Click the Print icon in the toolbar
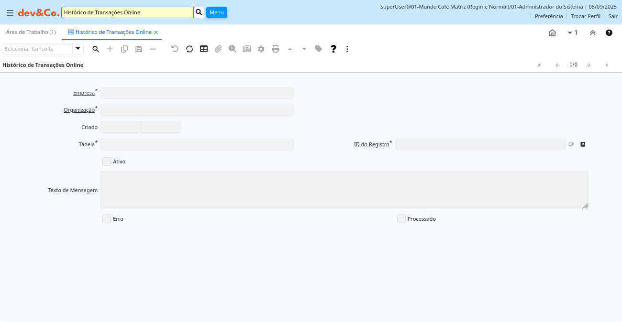This screenshot has width=622, height=322. tap(276, 49)
